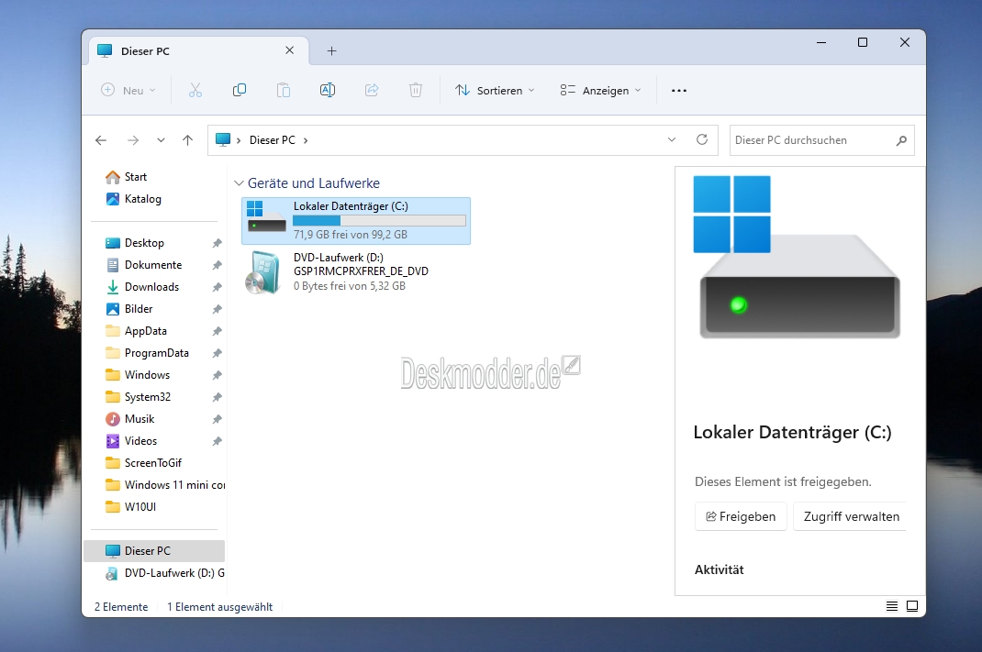Open a new tab with plus button

332,50
